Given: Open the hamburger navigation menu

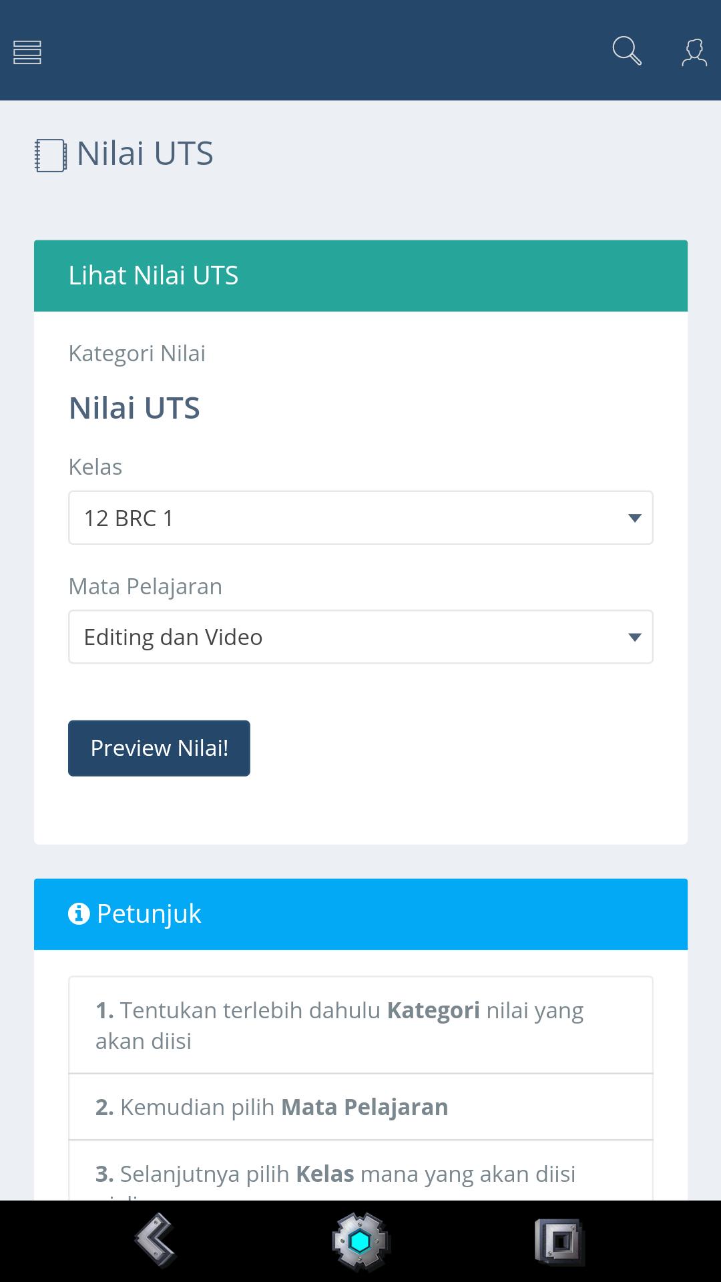Looking at the screenshot, I should pyautogui.click(x=27, y=52).
